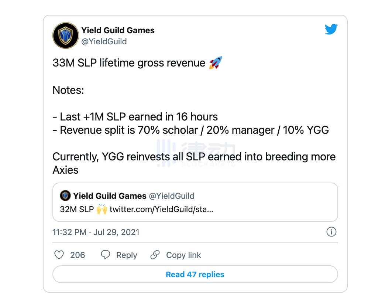Viewport: 392px width, 306px height.
Task: Open the @YieldGuild handle link
Action: (104, 41)
